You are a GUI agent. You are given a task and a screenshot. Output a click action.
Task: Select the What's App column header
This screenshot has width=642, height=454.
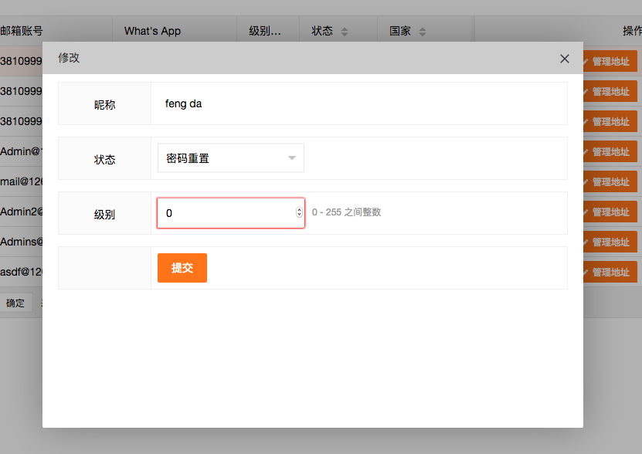152,31
